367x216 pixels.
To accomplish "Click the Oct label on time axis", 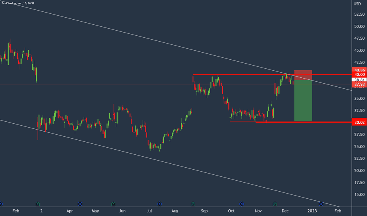I will 231,211.
